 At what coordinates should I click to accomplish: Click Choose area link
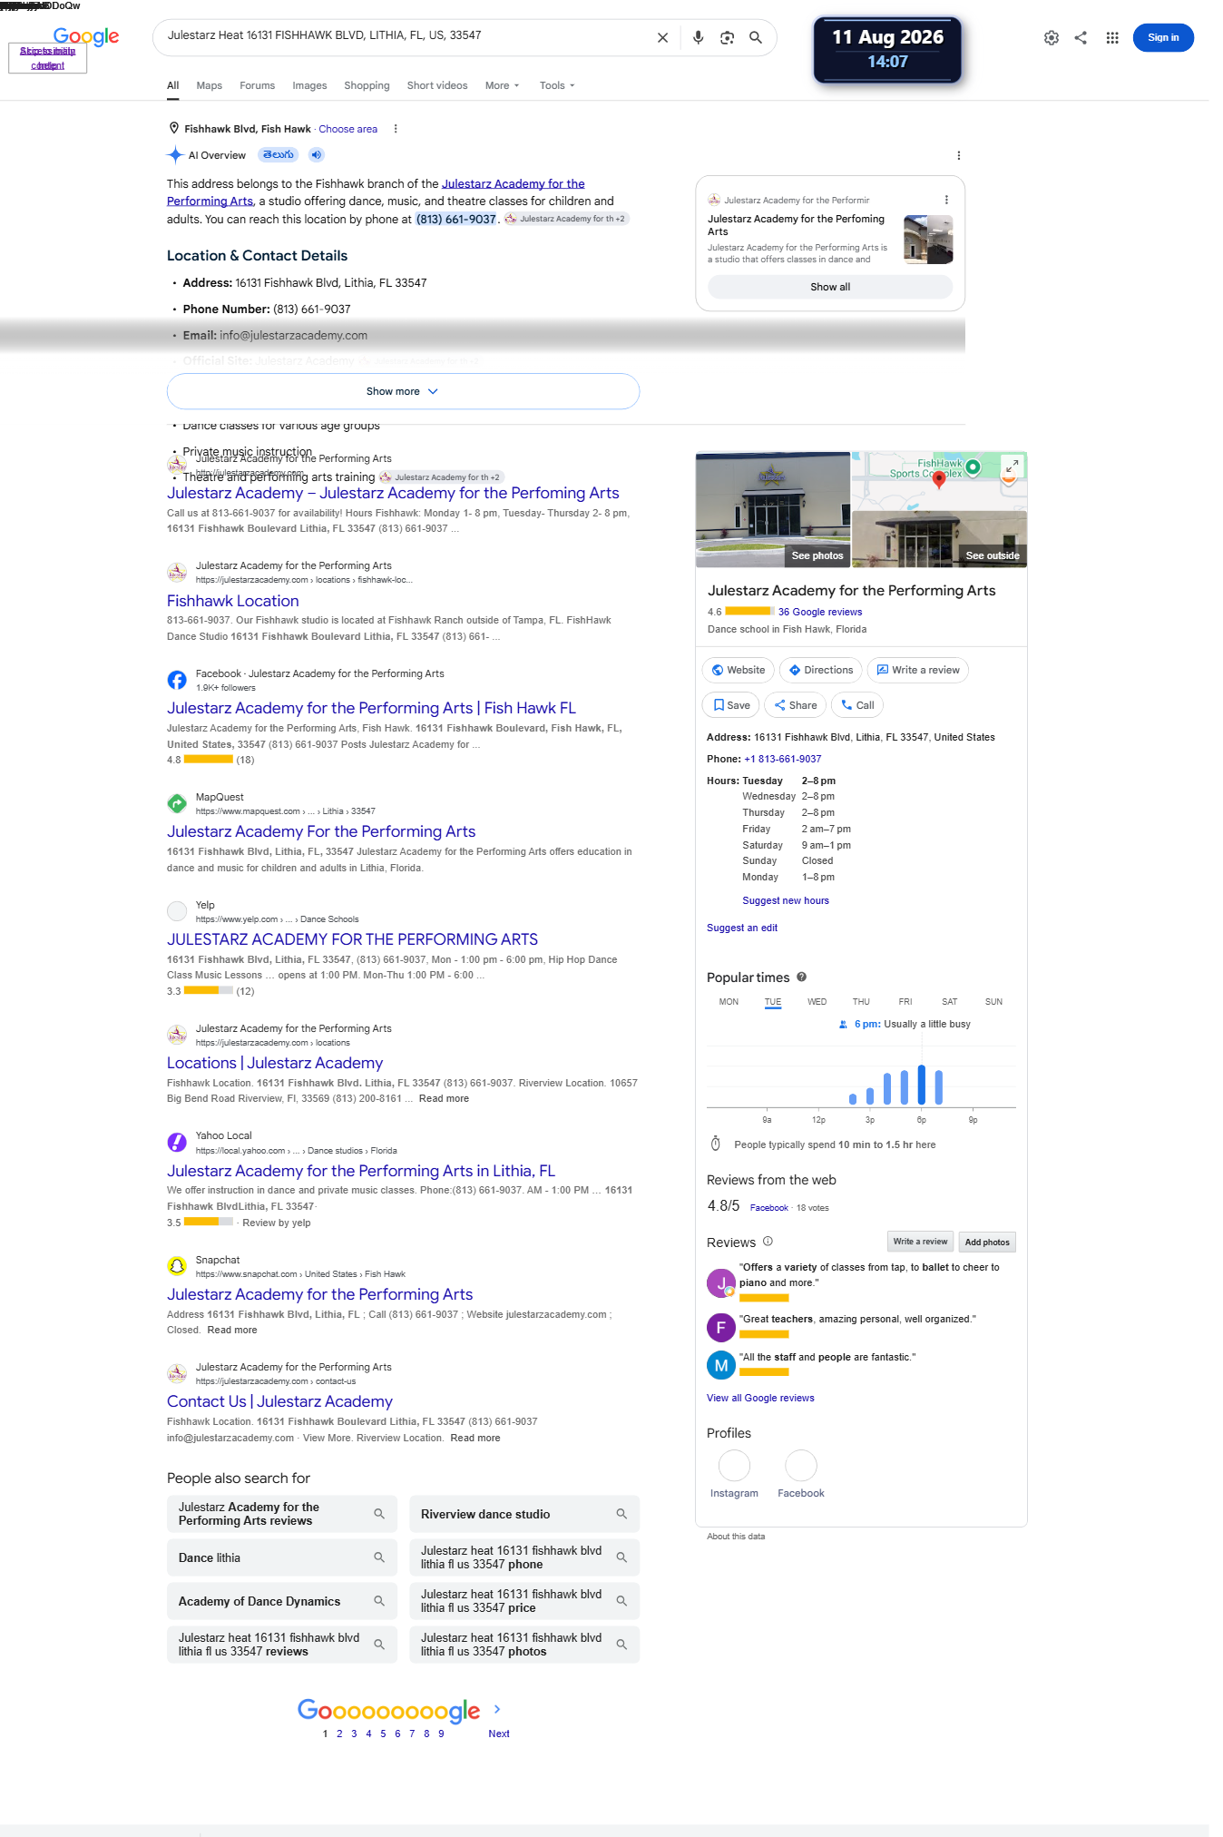pos(348,129)
